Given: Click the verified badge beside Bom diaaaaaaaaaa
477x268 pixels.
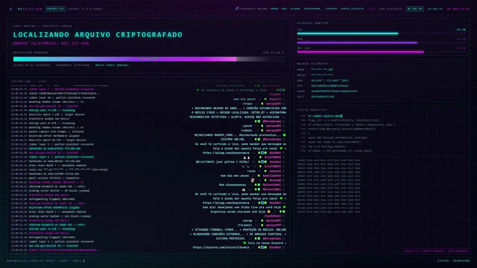Looking at the screenshot, I should pyautogui.click(x=259, y=185).
